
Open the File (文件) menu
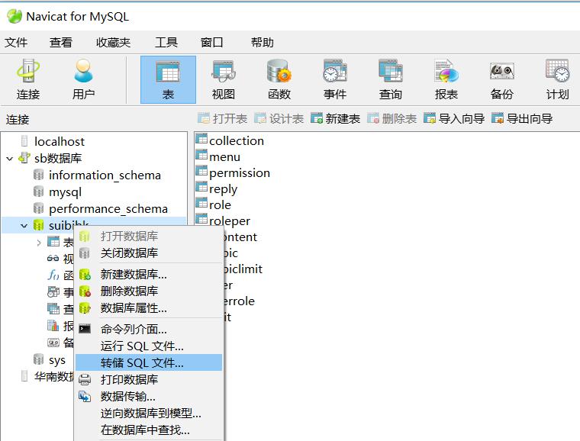pos(16,43)
